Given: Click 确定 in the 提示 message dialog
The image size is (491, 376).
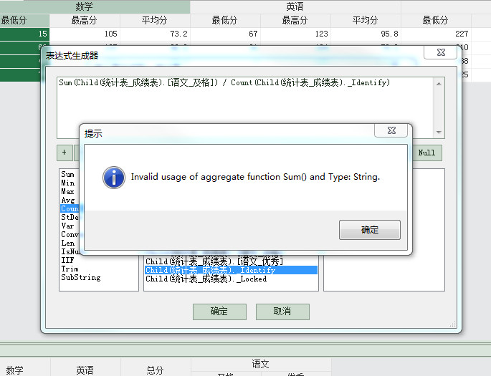Looking at the screenshot, I should [369, 230].
